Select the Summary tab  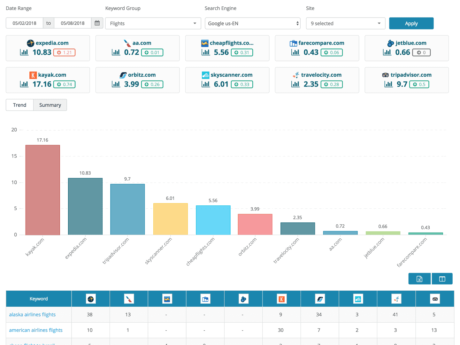tap(50, 105)
